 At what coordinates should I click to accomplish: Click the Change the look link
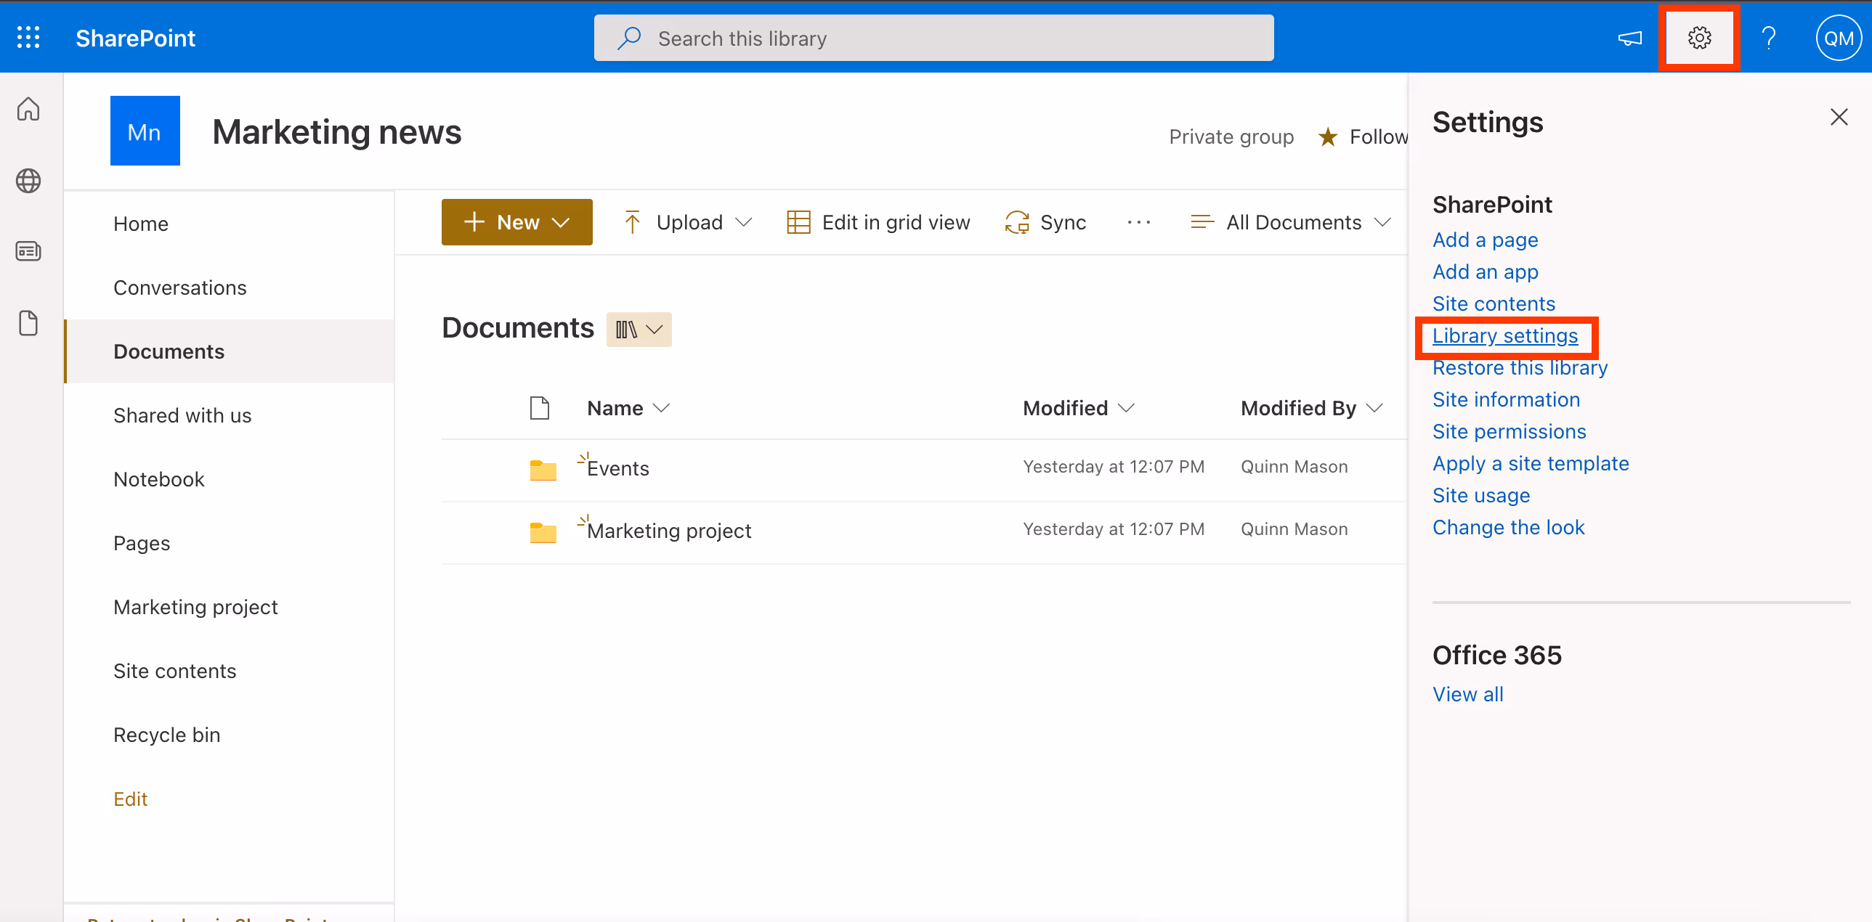tap(1508, 527)
